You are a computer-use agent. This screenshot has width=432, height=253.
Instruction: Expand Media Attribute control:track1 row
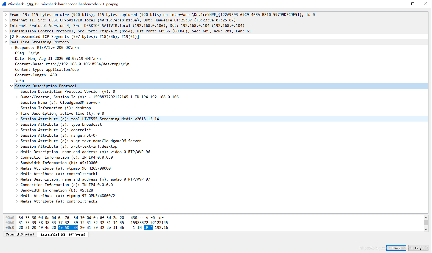17,174
